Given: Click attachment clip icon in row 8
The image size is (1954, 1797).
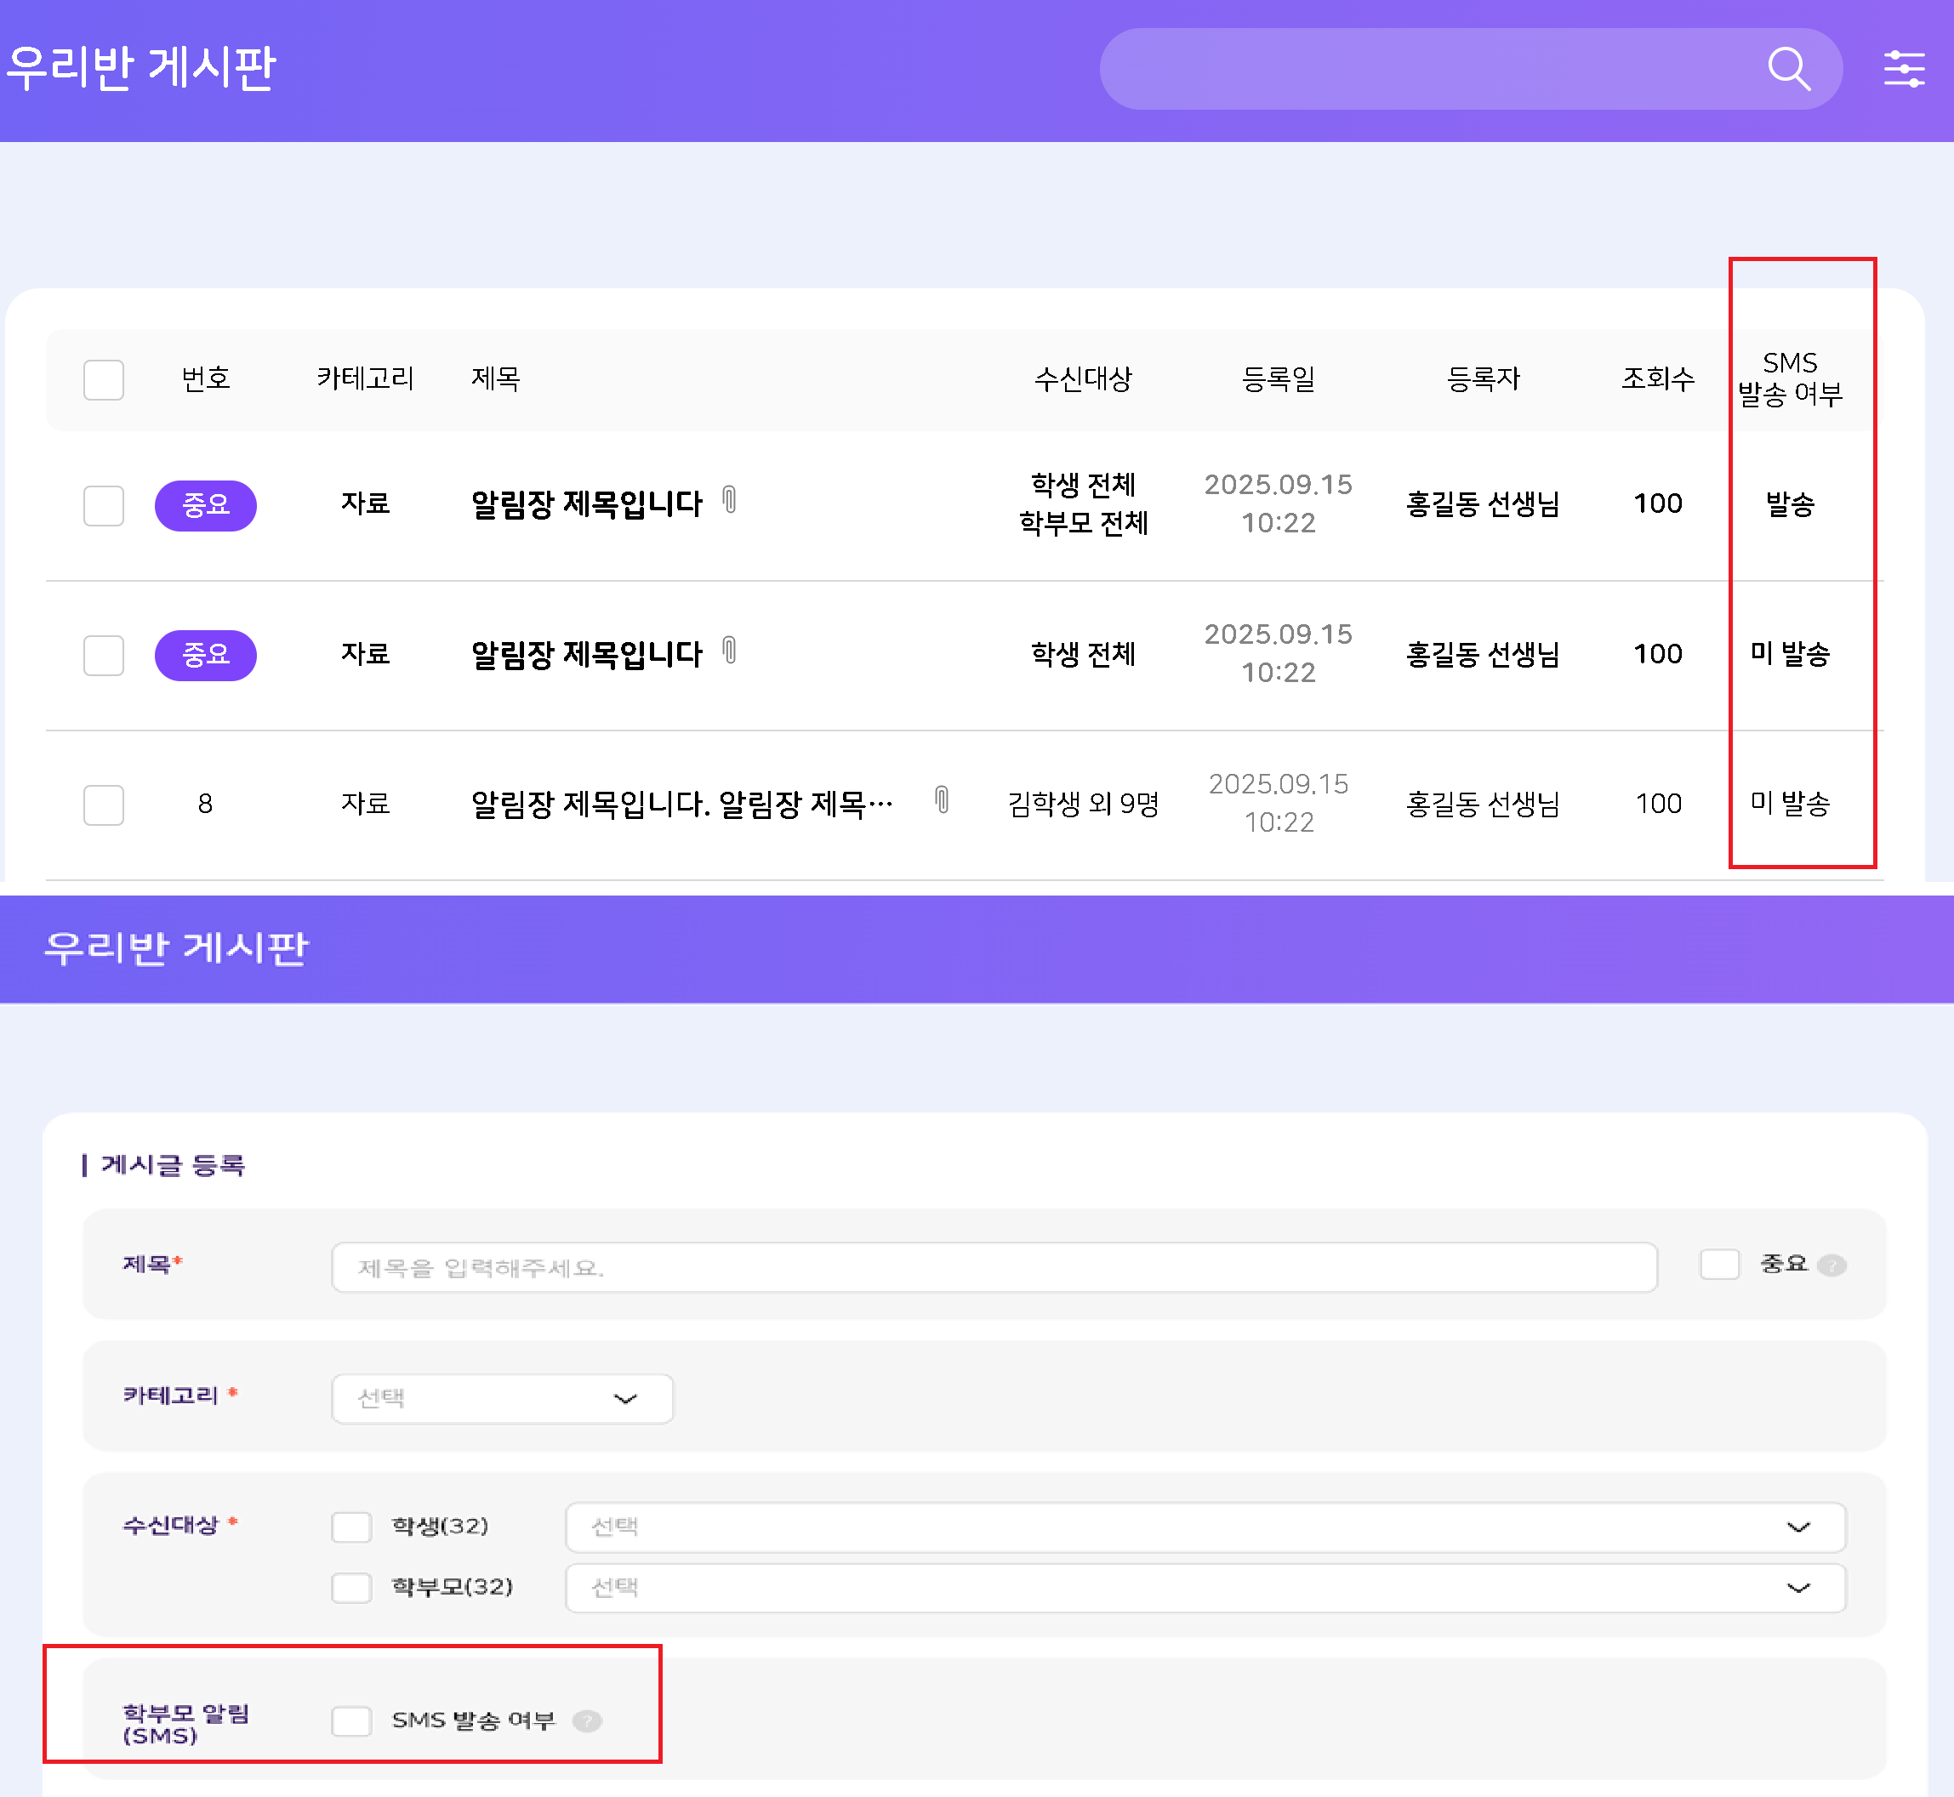Looking at the screenshot, I should [x=942, y=799].
